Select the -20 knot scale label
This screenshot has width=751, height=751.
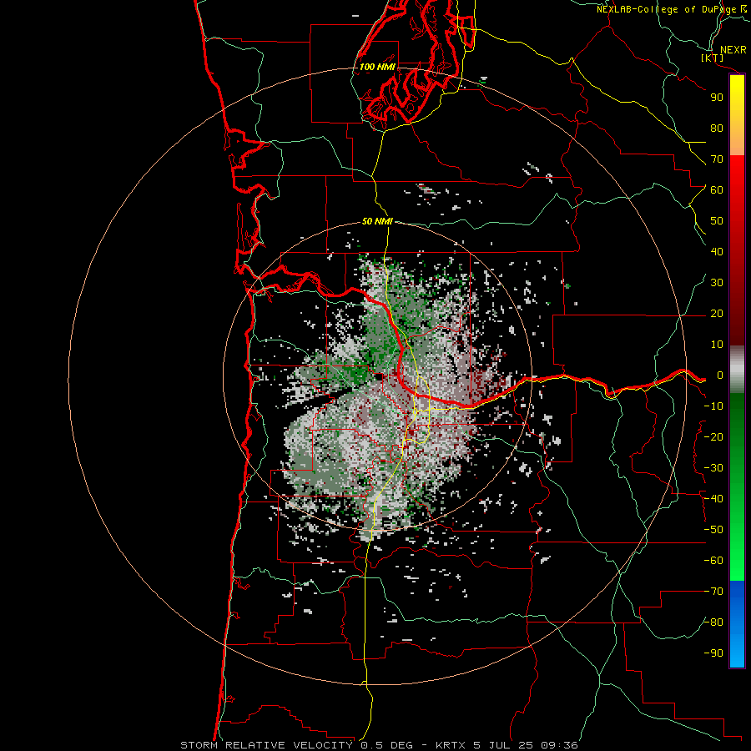point(713,437)
